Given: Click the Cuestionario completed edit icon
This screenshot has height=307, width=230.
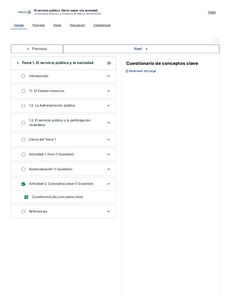Looking at the screenshot, I should pyautogui.click(x=26, y=197).
